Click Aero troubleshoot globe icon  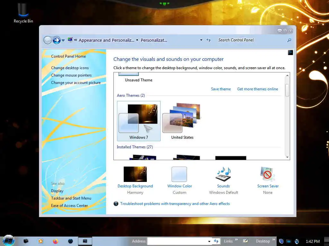(x=116, y=203)
